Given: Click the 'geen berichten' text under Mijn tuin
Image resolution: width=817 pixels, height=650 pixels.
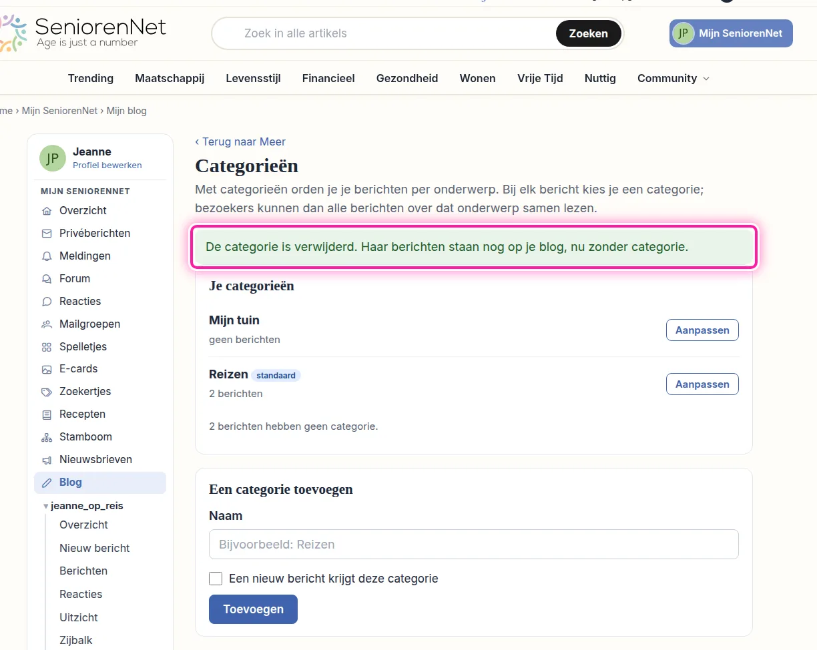Looking at the screenshot, I should (x=244, y=340).
